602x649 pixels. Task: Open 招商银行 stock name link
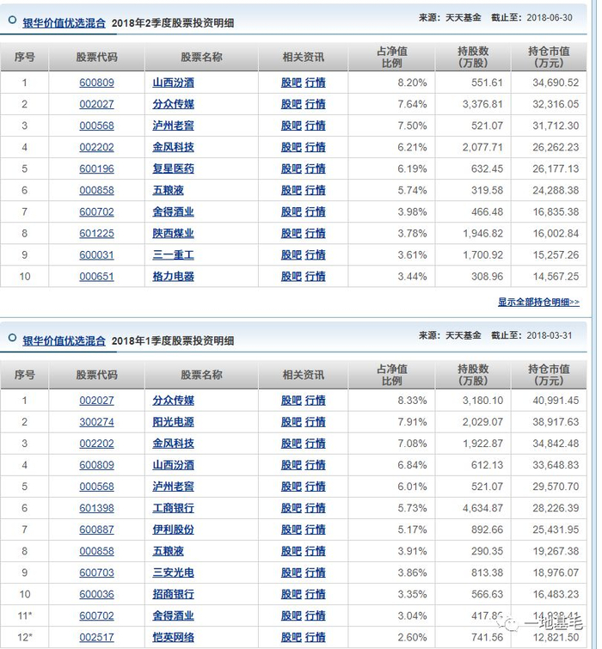[x=173, y=594]
